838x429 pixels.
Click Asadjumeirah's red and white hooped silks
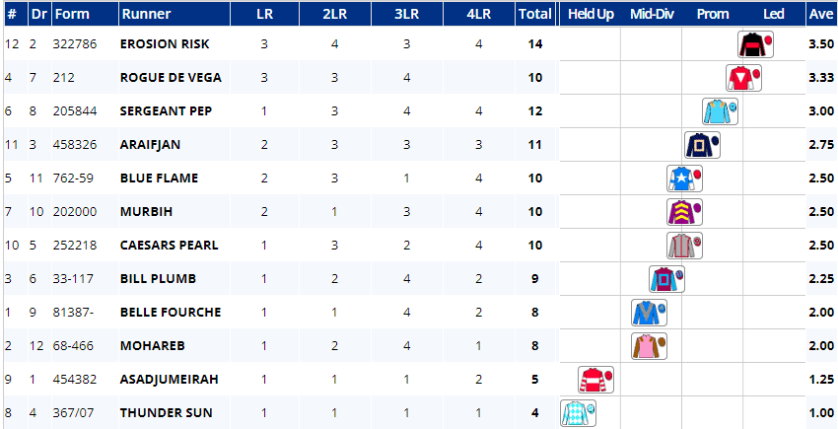[x=593, y=380]
